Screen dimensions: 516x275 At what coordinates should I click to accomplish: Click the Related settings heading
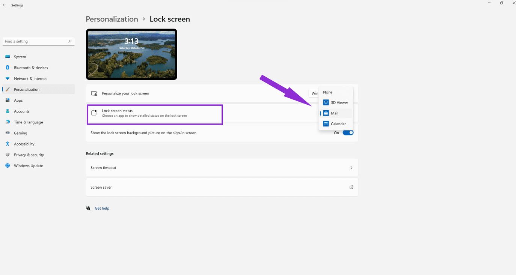tap(100, 153)
